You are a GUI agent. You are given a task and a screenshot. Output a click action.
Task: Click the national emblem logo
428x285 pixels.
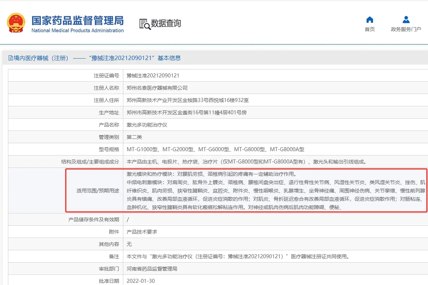16,23
